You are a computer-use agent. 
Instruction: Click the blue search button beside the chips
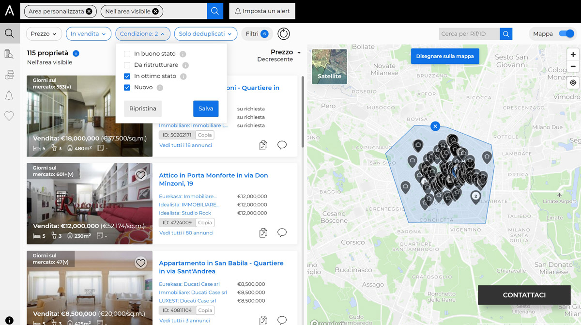215,11
